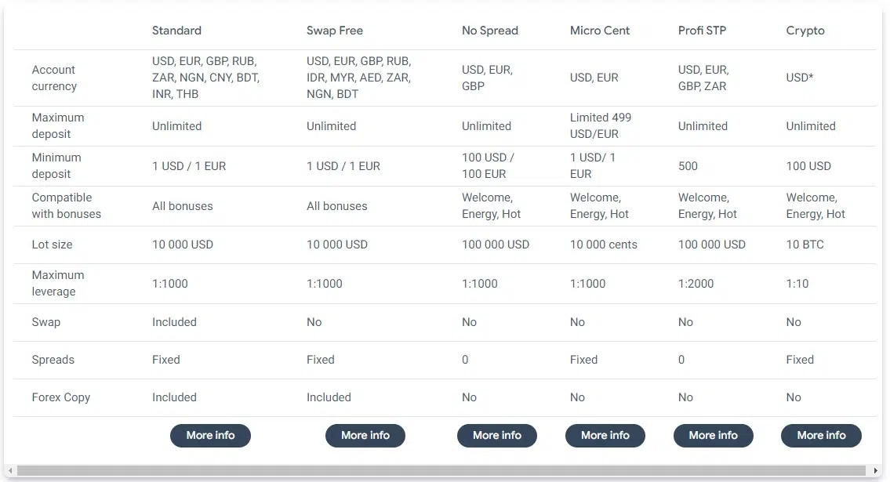The height and width of the screenshot is (482, 890).
Task: Click More info under Standard account
Action: click(x=210, y=436)
